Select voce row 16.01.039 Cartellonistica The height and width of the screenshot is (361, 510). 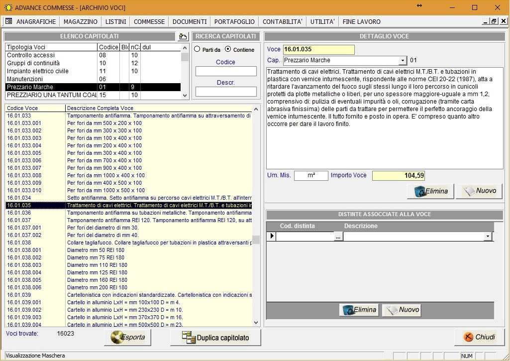click(x=129, y=295)
